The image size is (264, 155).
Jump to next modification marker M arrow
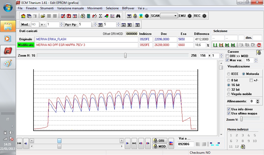[x=218, y=144]
